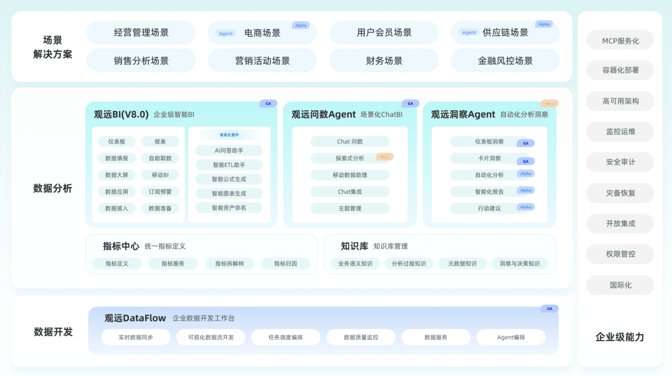This screenshot has height=377, width=672.
Task: Click the 容器化部署 capability pill
Action: coord(620,70)
